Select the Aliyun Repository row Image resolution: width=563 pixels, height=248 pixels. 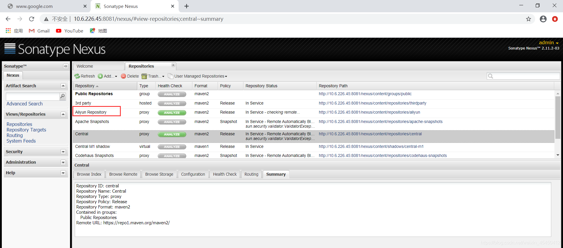(313, 112)
